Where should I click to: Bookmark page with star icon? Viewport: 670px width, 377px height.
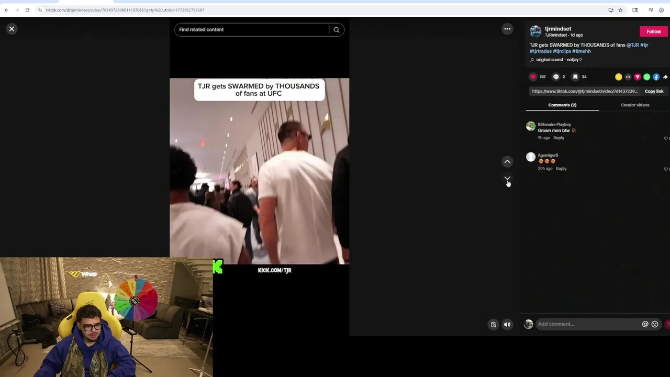pyautogui.click(x=620, y=10)
